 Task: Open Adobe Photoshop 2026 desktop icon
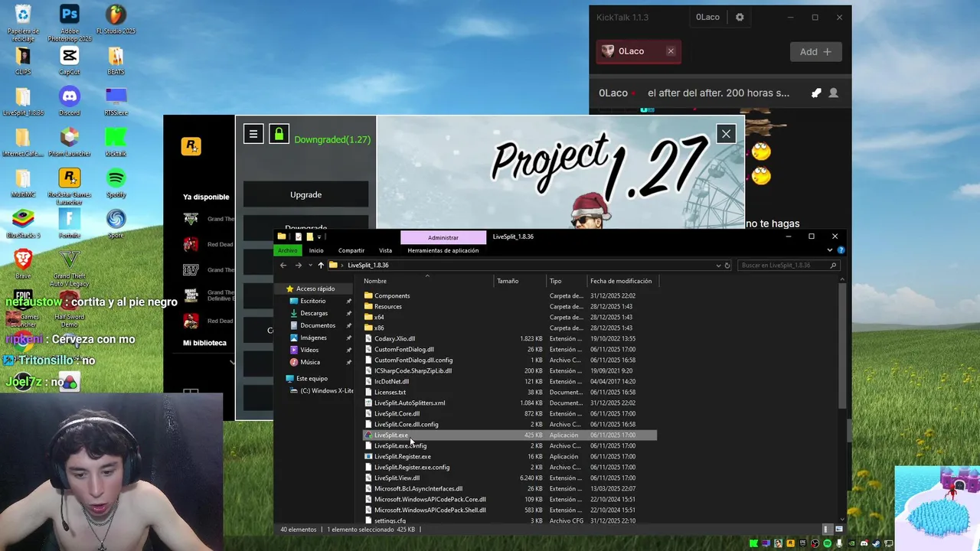69,23
